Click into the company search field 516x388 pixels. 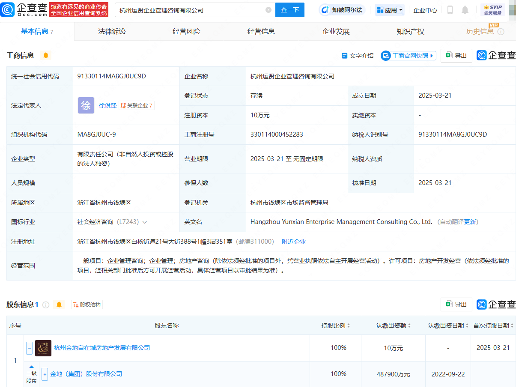tap(188, 10)
